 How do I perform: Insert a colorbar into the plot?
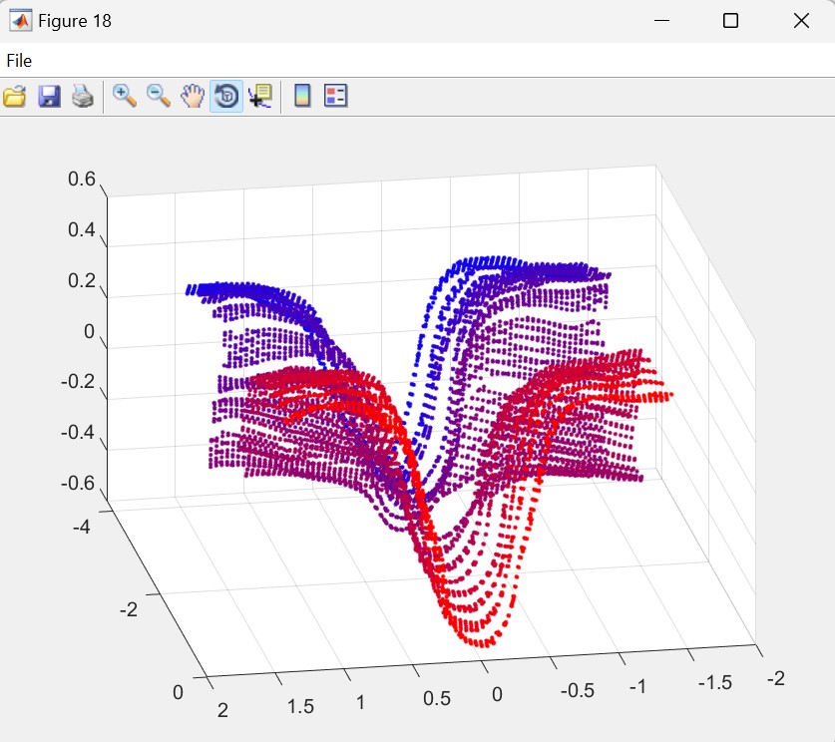point(302,96)
